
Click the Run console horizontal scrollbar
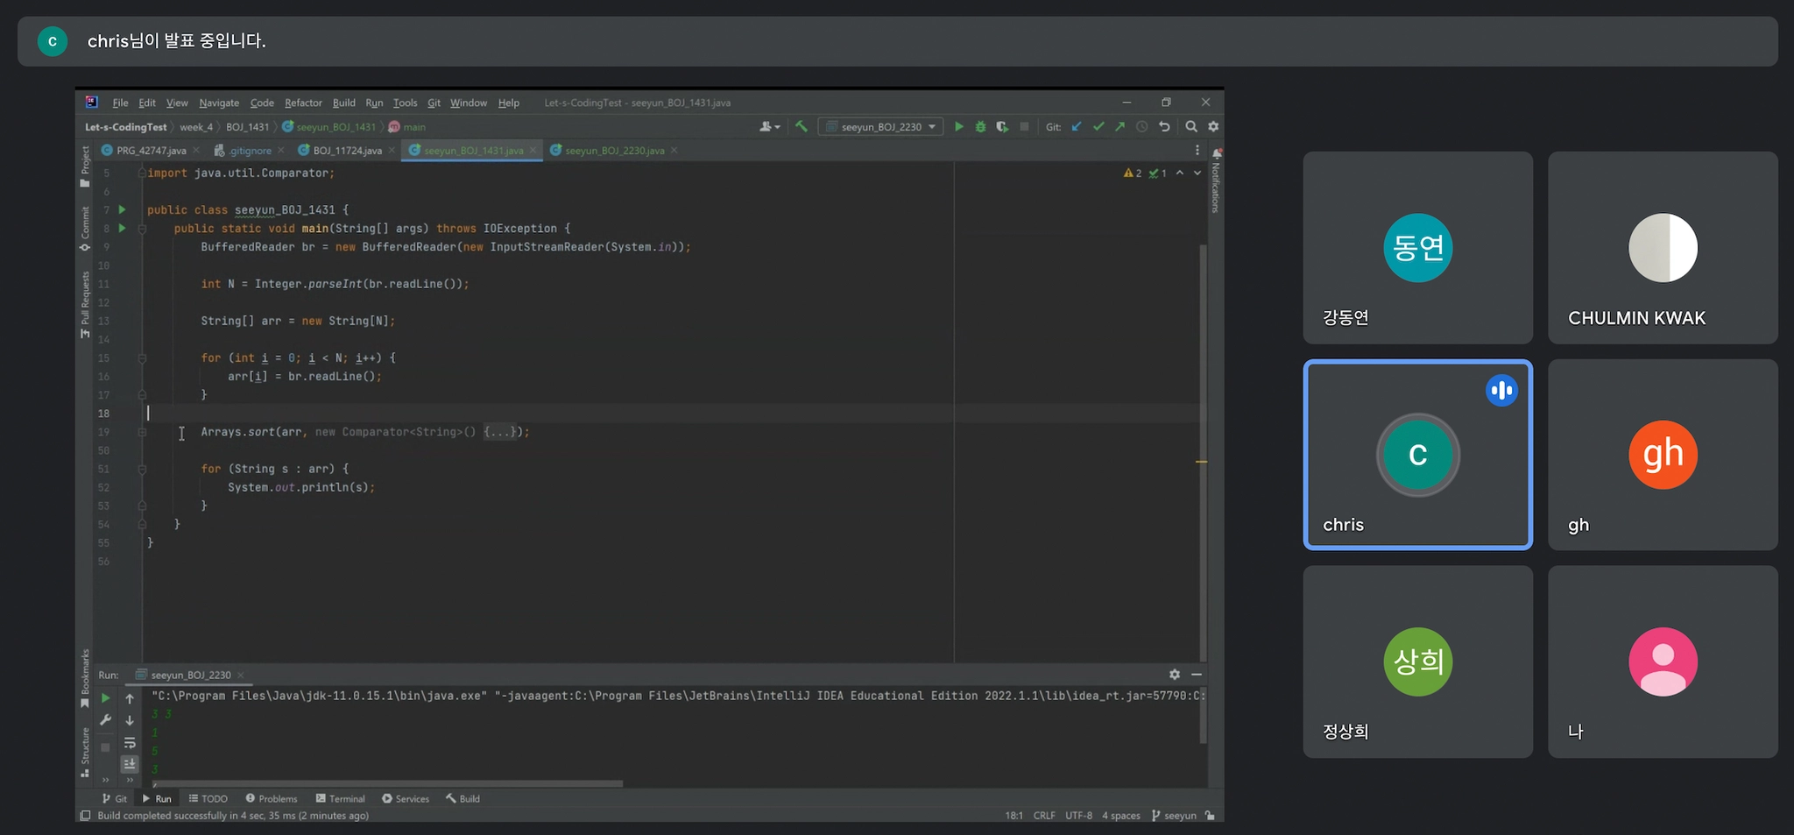(387, 783)
